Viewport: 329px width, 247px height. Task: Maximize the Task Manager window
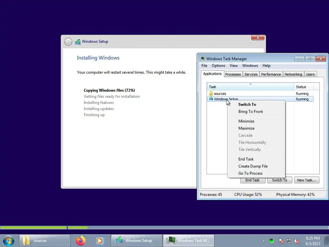310,59
